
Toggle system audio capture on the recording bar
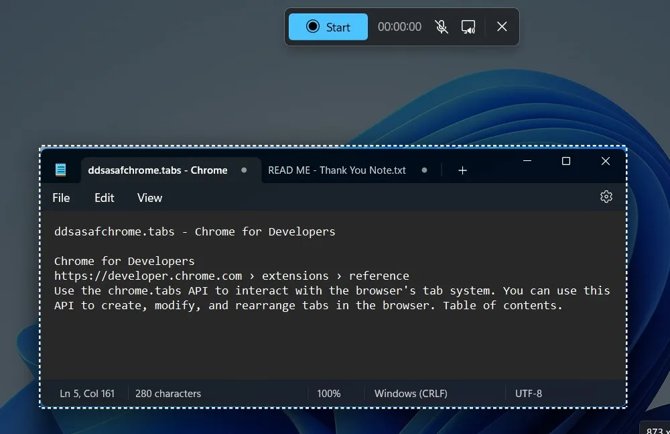pos(468,27)
